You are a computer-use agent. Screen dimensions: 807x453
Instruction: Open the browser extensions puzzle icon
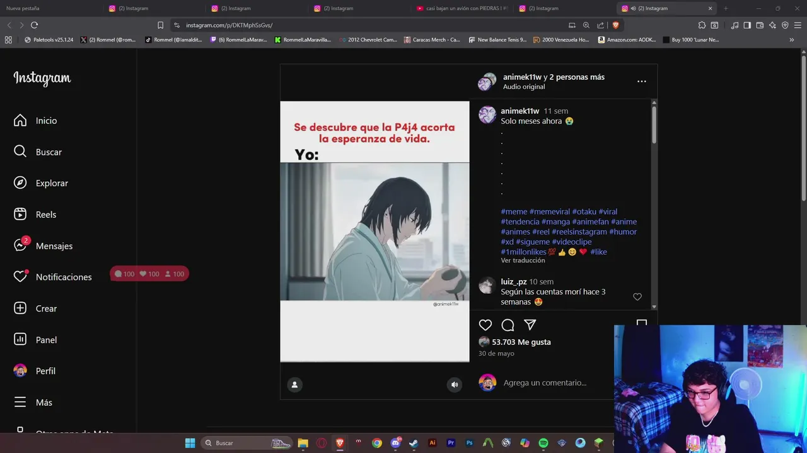[702, 25]
